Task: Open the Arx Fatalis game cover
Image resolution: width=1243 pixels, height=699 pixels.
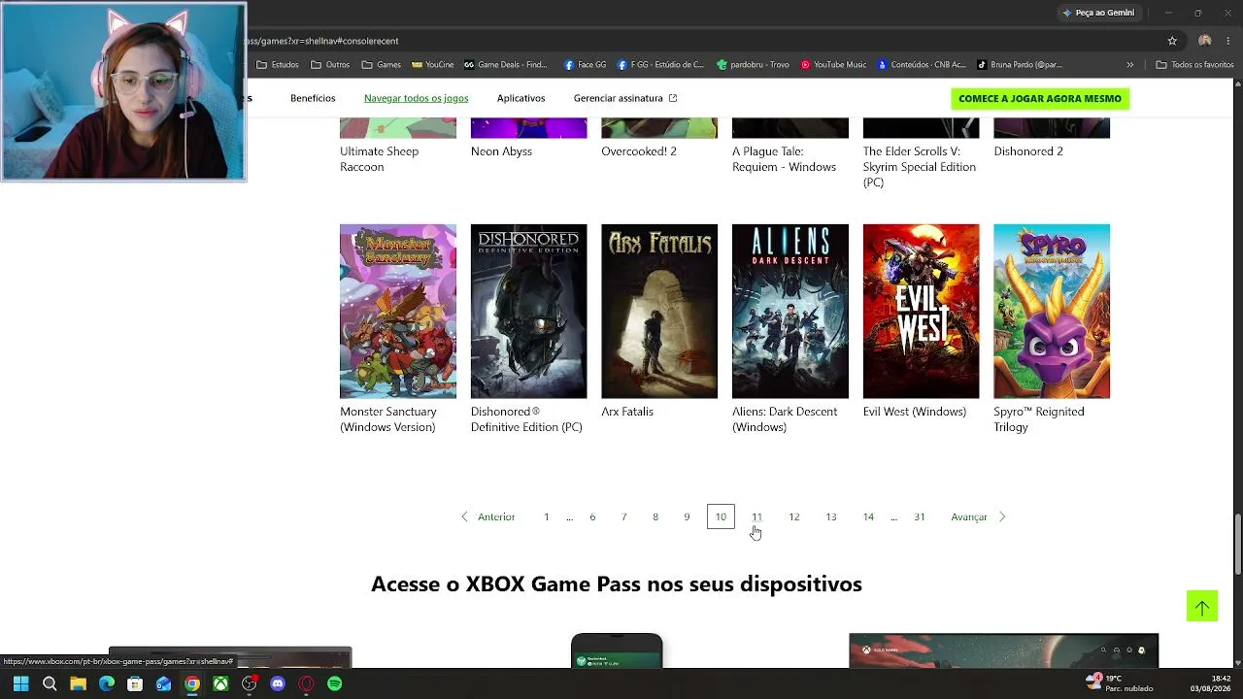Action: pyautogui.click(x=659, y=312)
